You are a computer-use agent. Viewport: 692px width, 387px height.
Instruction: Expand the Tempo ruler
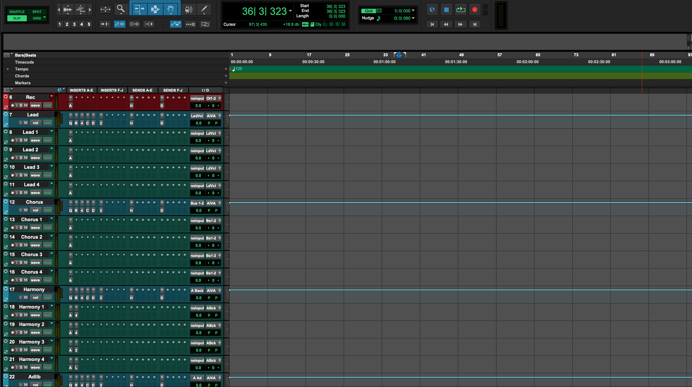(x=8, y=69)
